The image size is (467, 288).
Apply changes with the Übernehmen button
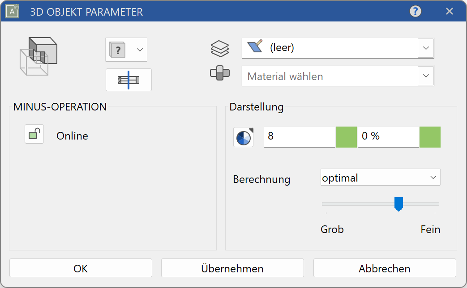232,268
